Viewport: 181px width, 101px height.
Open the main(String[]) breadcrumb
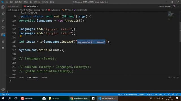80,10
